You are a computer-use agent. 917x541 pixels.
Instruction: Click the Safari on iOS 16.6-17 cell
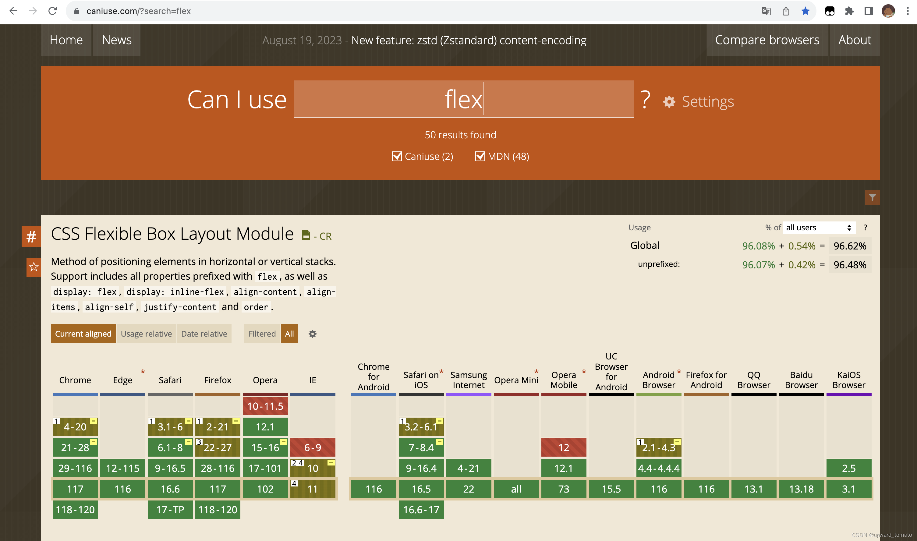click(x=421, y=510)
